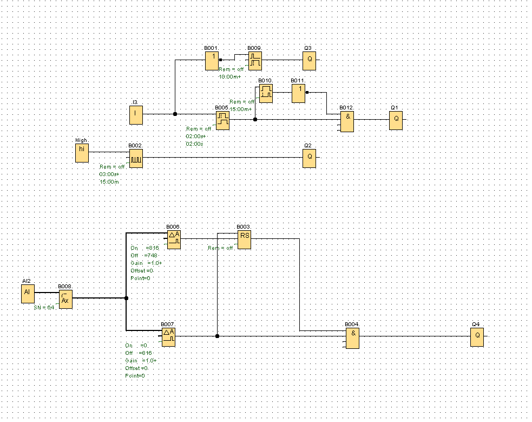532x422 pixels.
Task: Click the B002 pulse generator block
Action: [136, 158]
